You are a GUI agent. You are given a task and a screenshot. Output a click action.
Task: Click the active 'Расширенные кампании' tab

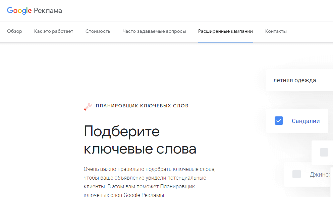click(226, 31)
